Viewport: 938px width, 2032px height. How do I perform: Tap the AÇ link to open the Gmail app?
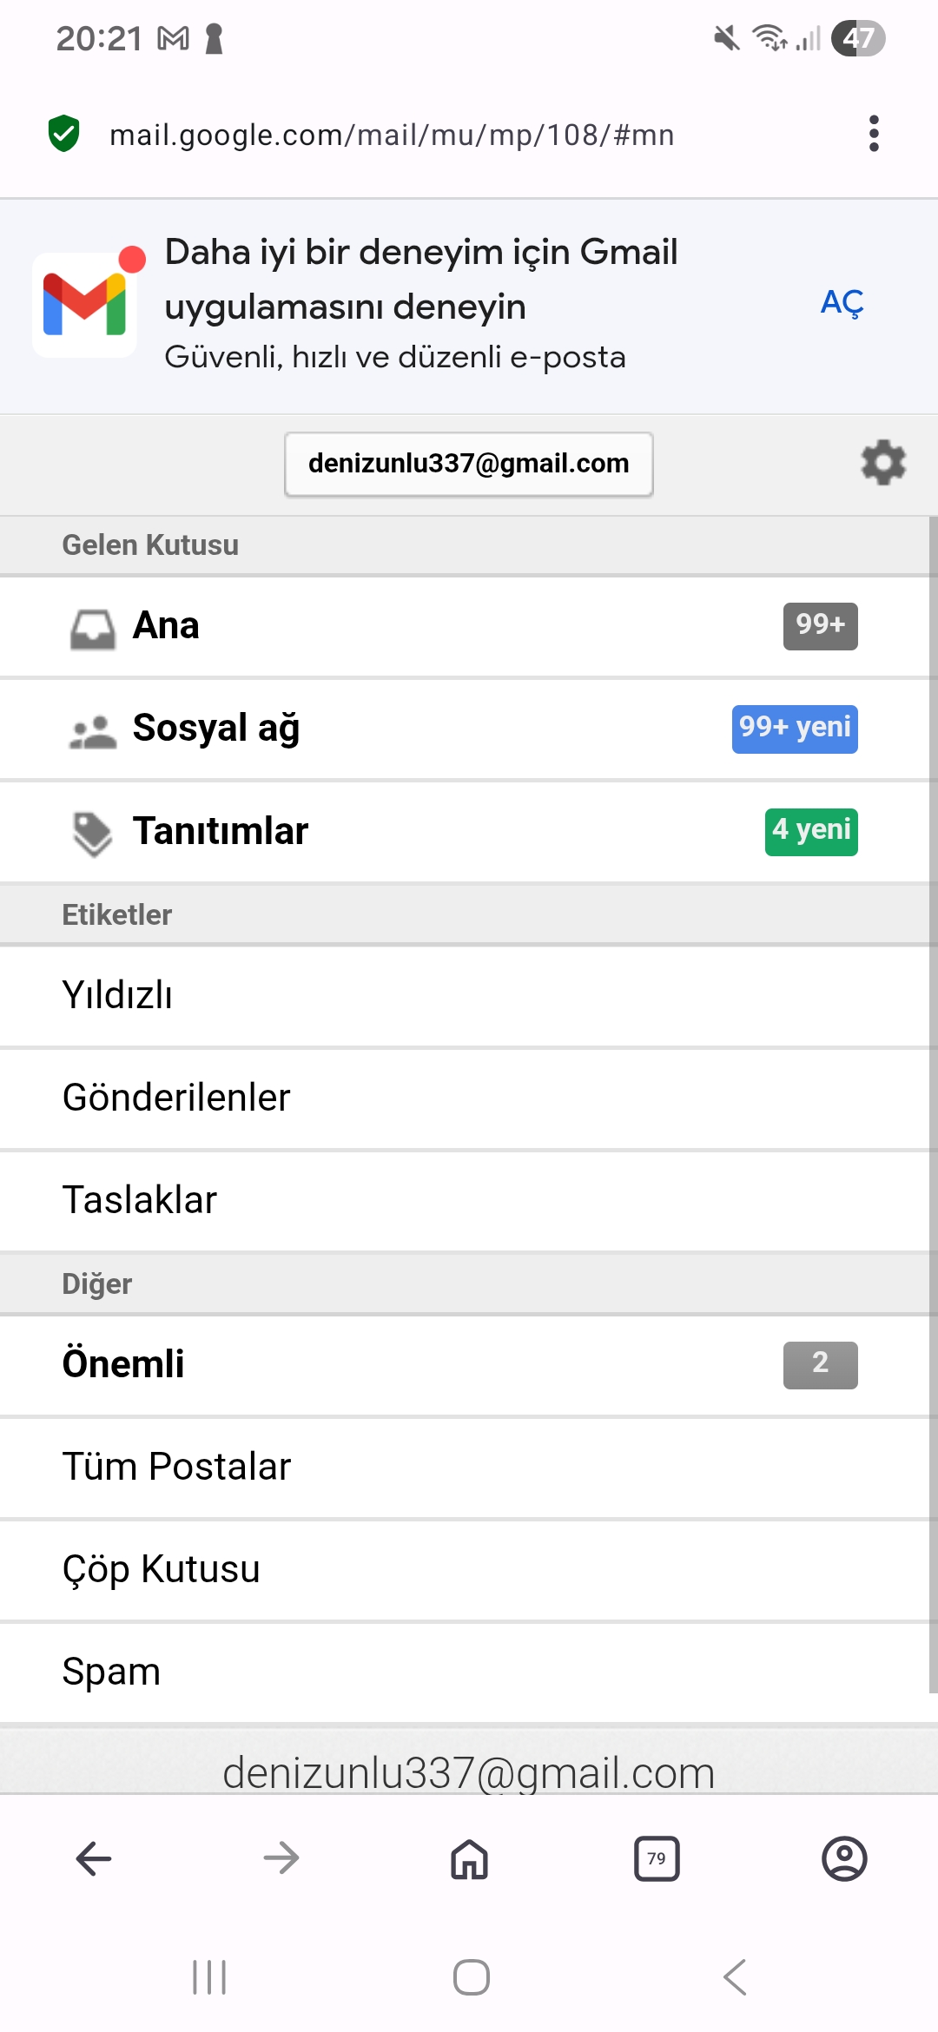(x=842, y=303)
